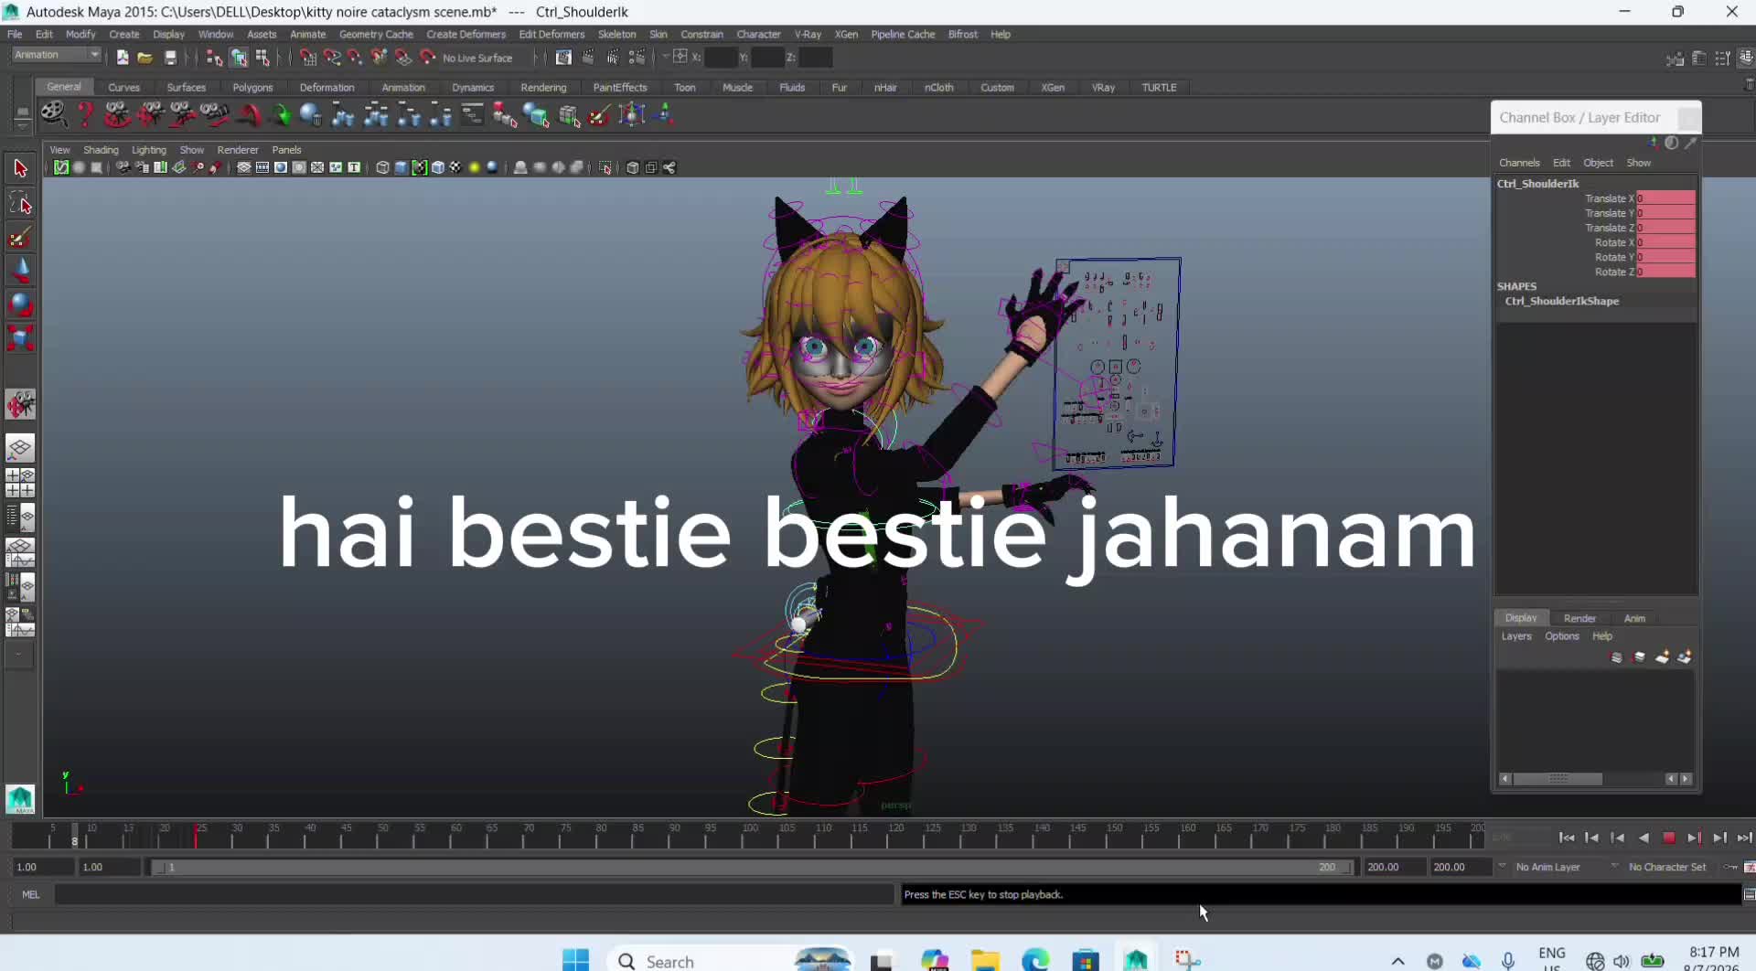Switch to the Render layer tab
The width and height of the screenshot is (1756, 971).
[x=1579, y=619]
